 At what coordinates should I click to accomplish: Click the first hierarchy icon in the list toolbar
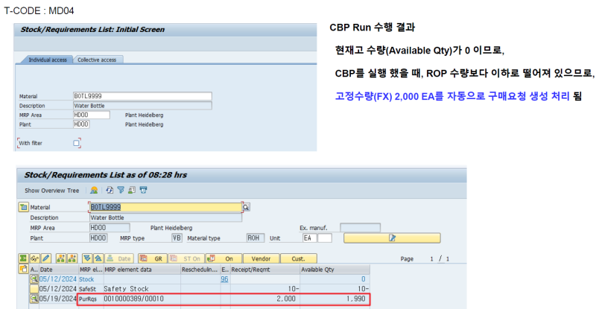tap(60, 258)
